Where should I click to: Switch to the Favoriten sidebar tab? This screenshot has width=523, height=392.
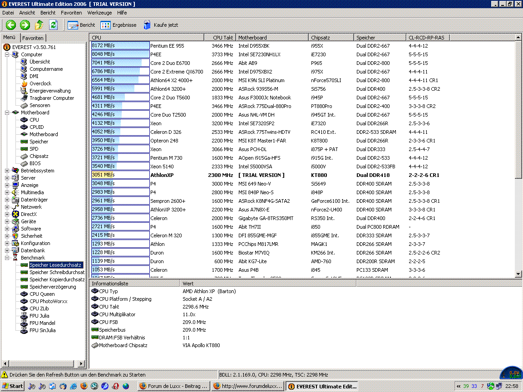pos(33,38)
